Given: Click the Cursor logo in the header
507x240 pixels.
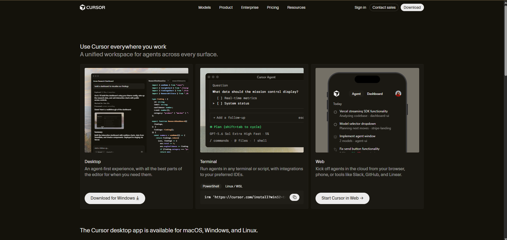Looking at the screenshot, I should [x=92, y=7].
